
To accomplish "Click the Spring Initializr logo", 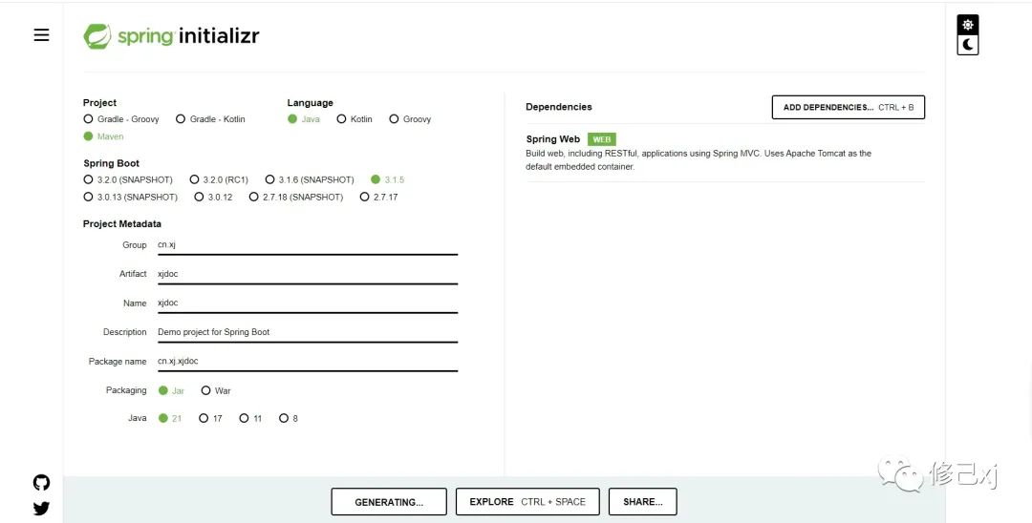I will pos(171,36).
